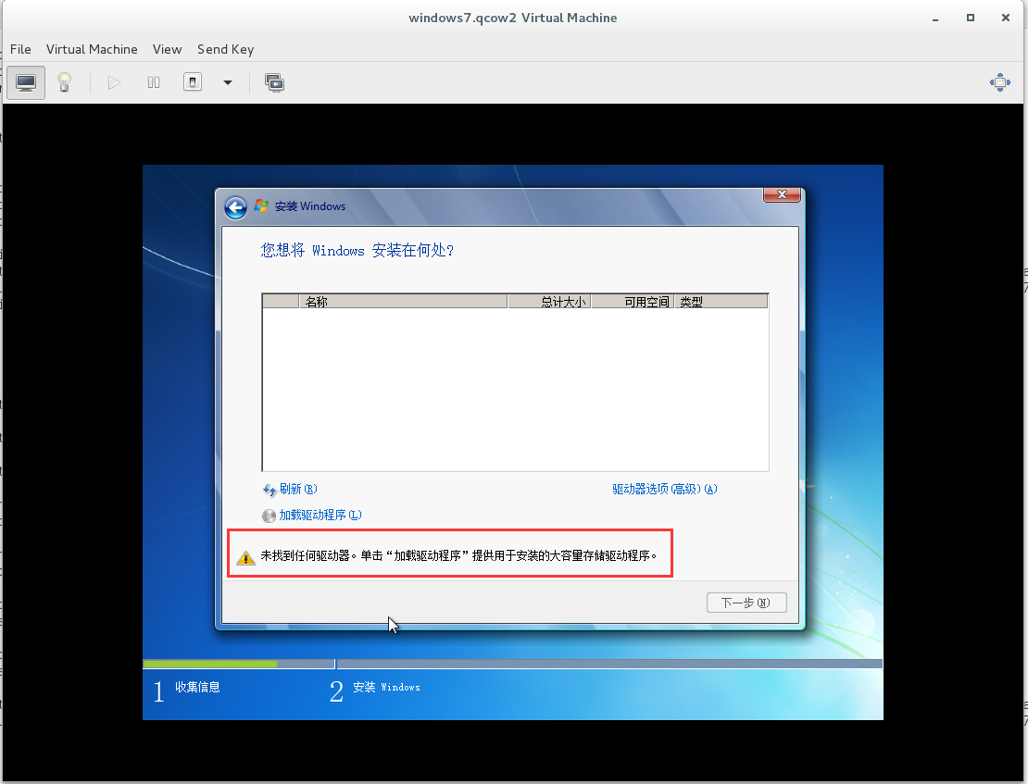The height and width of the screenshot is (784, 1028).
Task: Click the 收集信息 step label
Action: pos(197,687)
